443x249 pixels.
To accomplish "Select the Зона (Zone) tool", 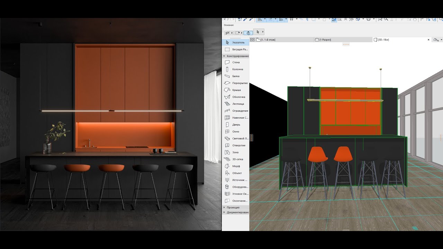I will point(235,152).
